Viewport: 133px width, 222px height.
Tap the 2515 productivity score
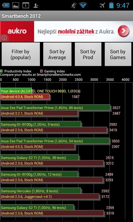tap(110, 158)
